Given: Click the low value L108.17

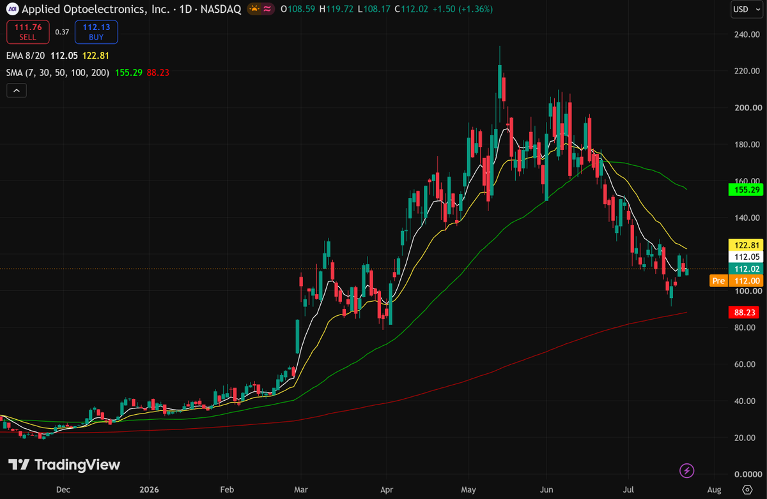Looking at the screenshot, I should point(375,10).
